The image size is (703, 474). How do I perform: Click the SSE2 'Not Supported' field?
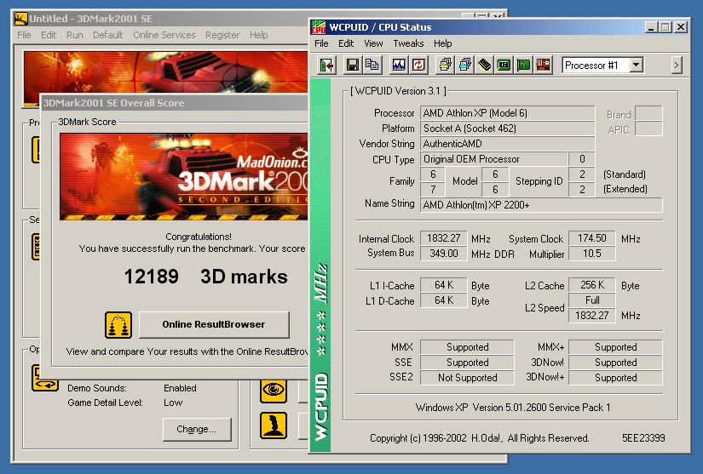[x=467, y=378]
